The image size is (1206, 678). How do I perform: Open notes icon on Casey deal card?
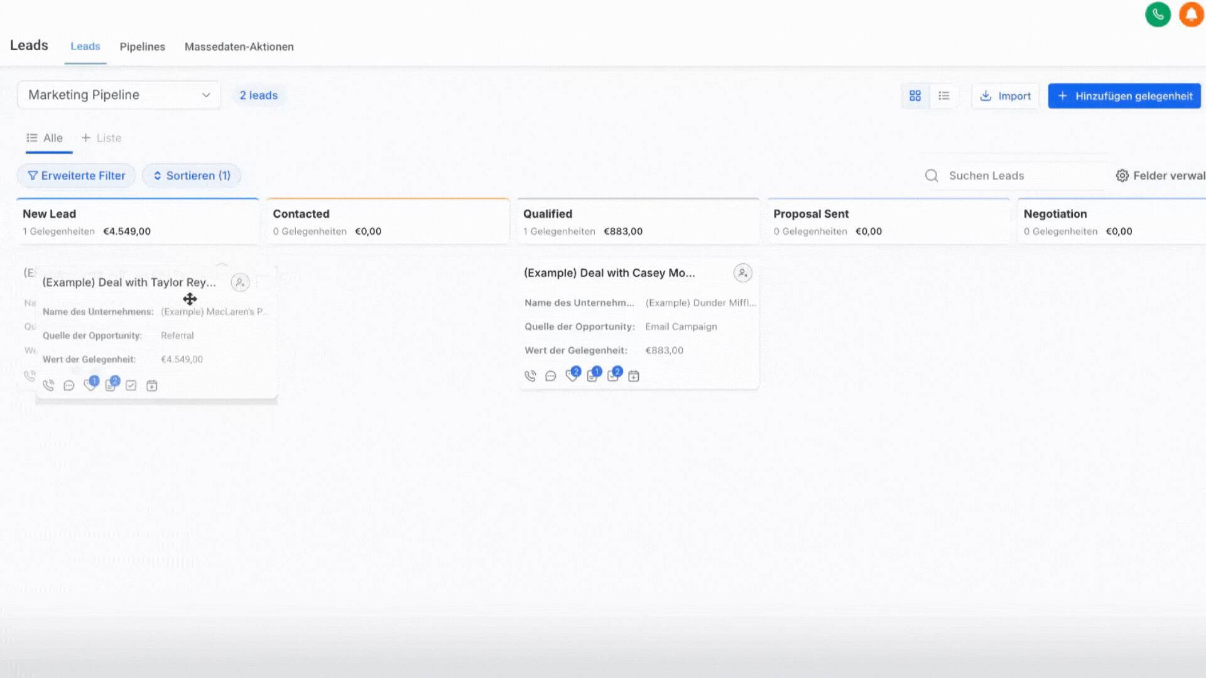click(592, 376)
